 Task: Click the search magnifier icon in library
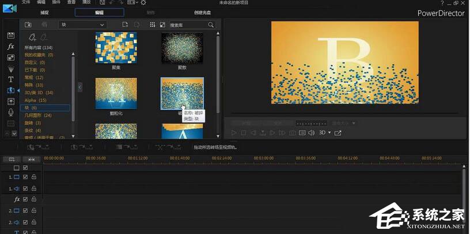point(211,25)
